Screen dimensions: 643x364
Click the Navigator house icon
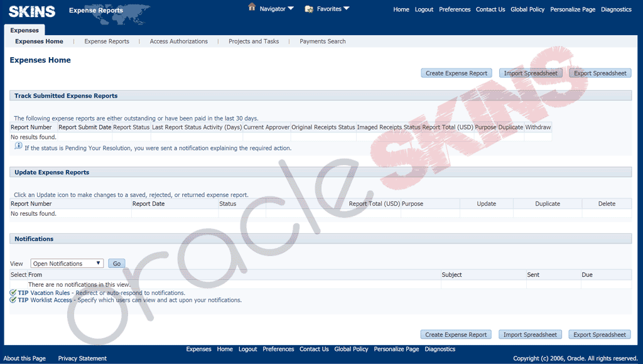coord(252,8)
